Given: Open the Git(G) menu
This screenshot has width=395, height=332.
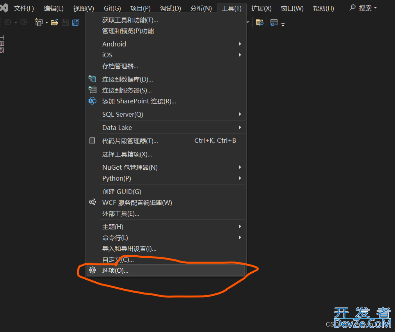Looking at the screenshot, I should pos(112,8).
